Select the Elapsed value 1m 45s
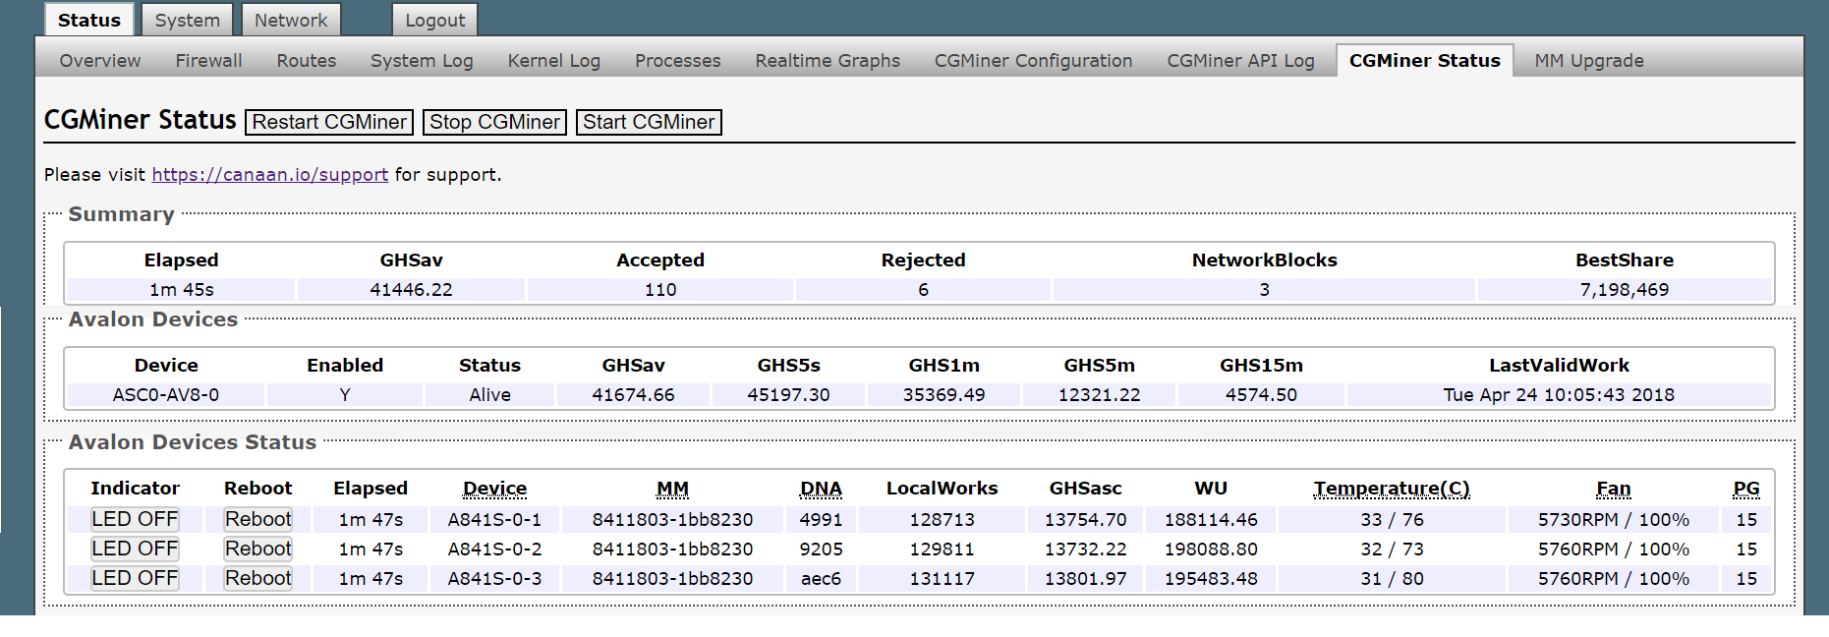The width and height of the screenshot is (1829, 637). coord(181,290)
